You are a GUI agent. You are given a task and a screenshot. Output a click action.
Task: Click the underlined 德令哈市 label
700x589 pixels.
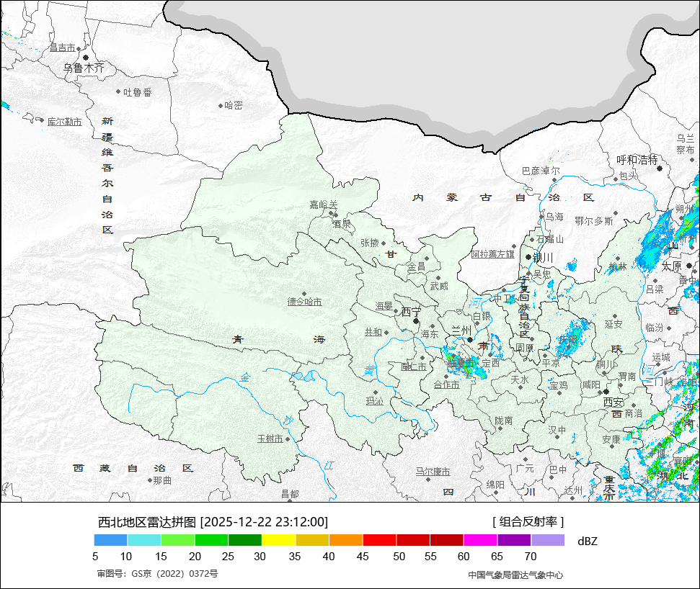click(304, 302)
